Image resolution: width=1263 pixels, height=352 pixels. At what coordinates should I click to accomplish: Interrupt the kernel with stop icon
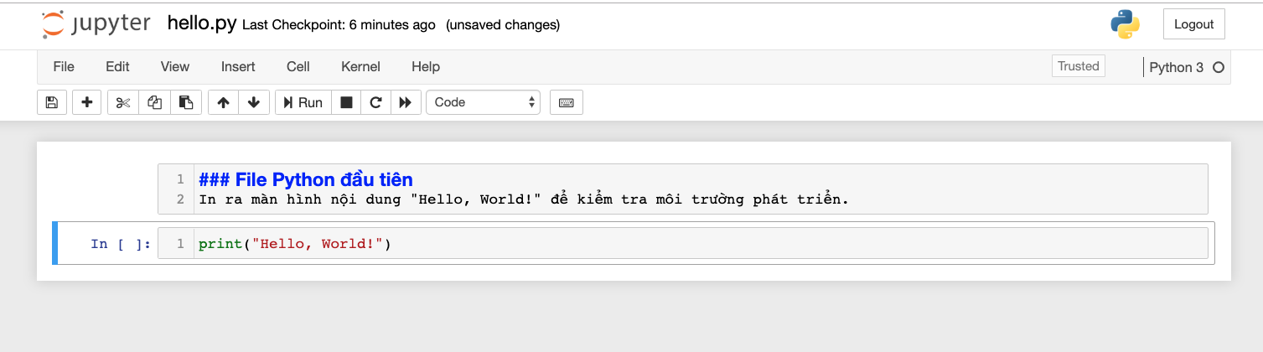click(346, 102)
